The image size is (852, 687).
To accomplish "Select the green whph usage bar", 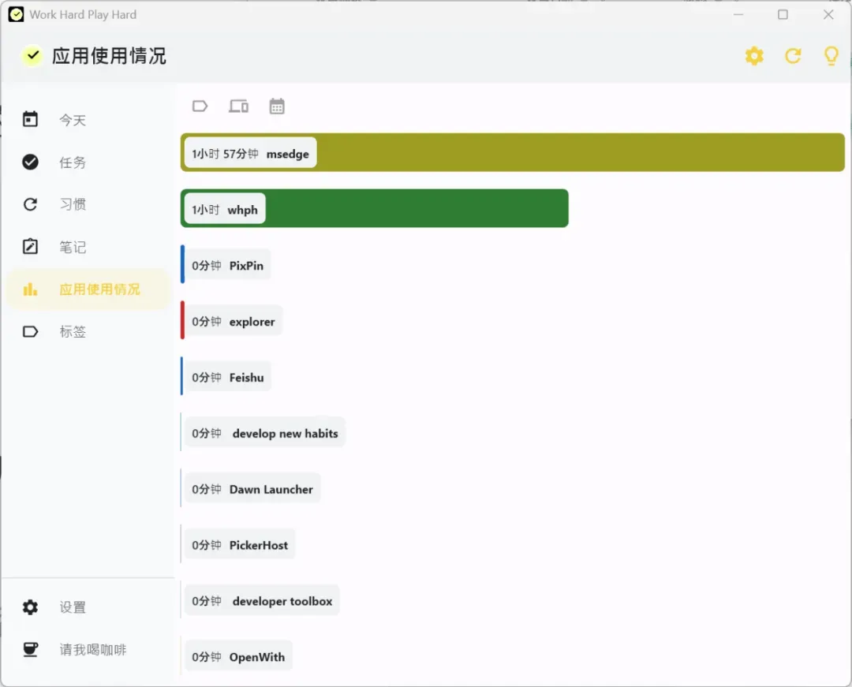I will tap(375, 208).
